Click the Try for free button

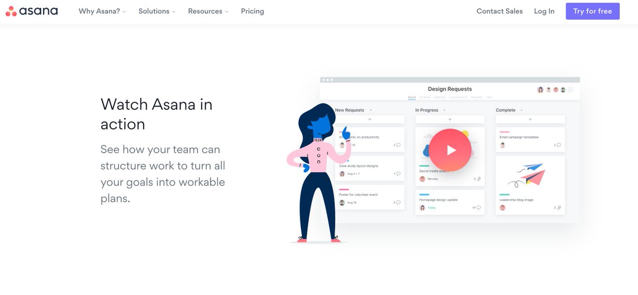(592, 11)
